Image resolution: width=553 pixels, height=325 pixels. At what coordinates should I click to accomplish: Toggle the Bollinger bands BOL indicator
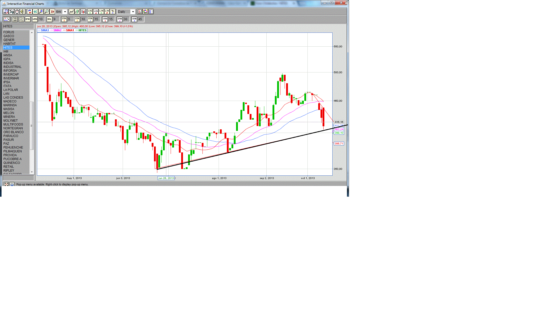[50, 19]
